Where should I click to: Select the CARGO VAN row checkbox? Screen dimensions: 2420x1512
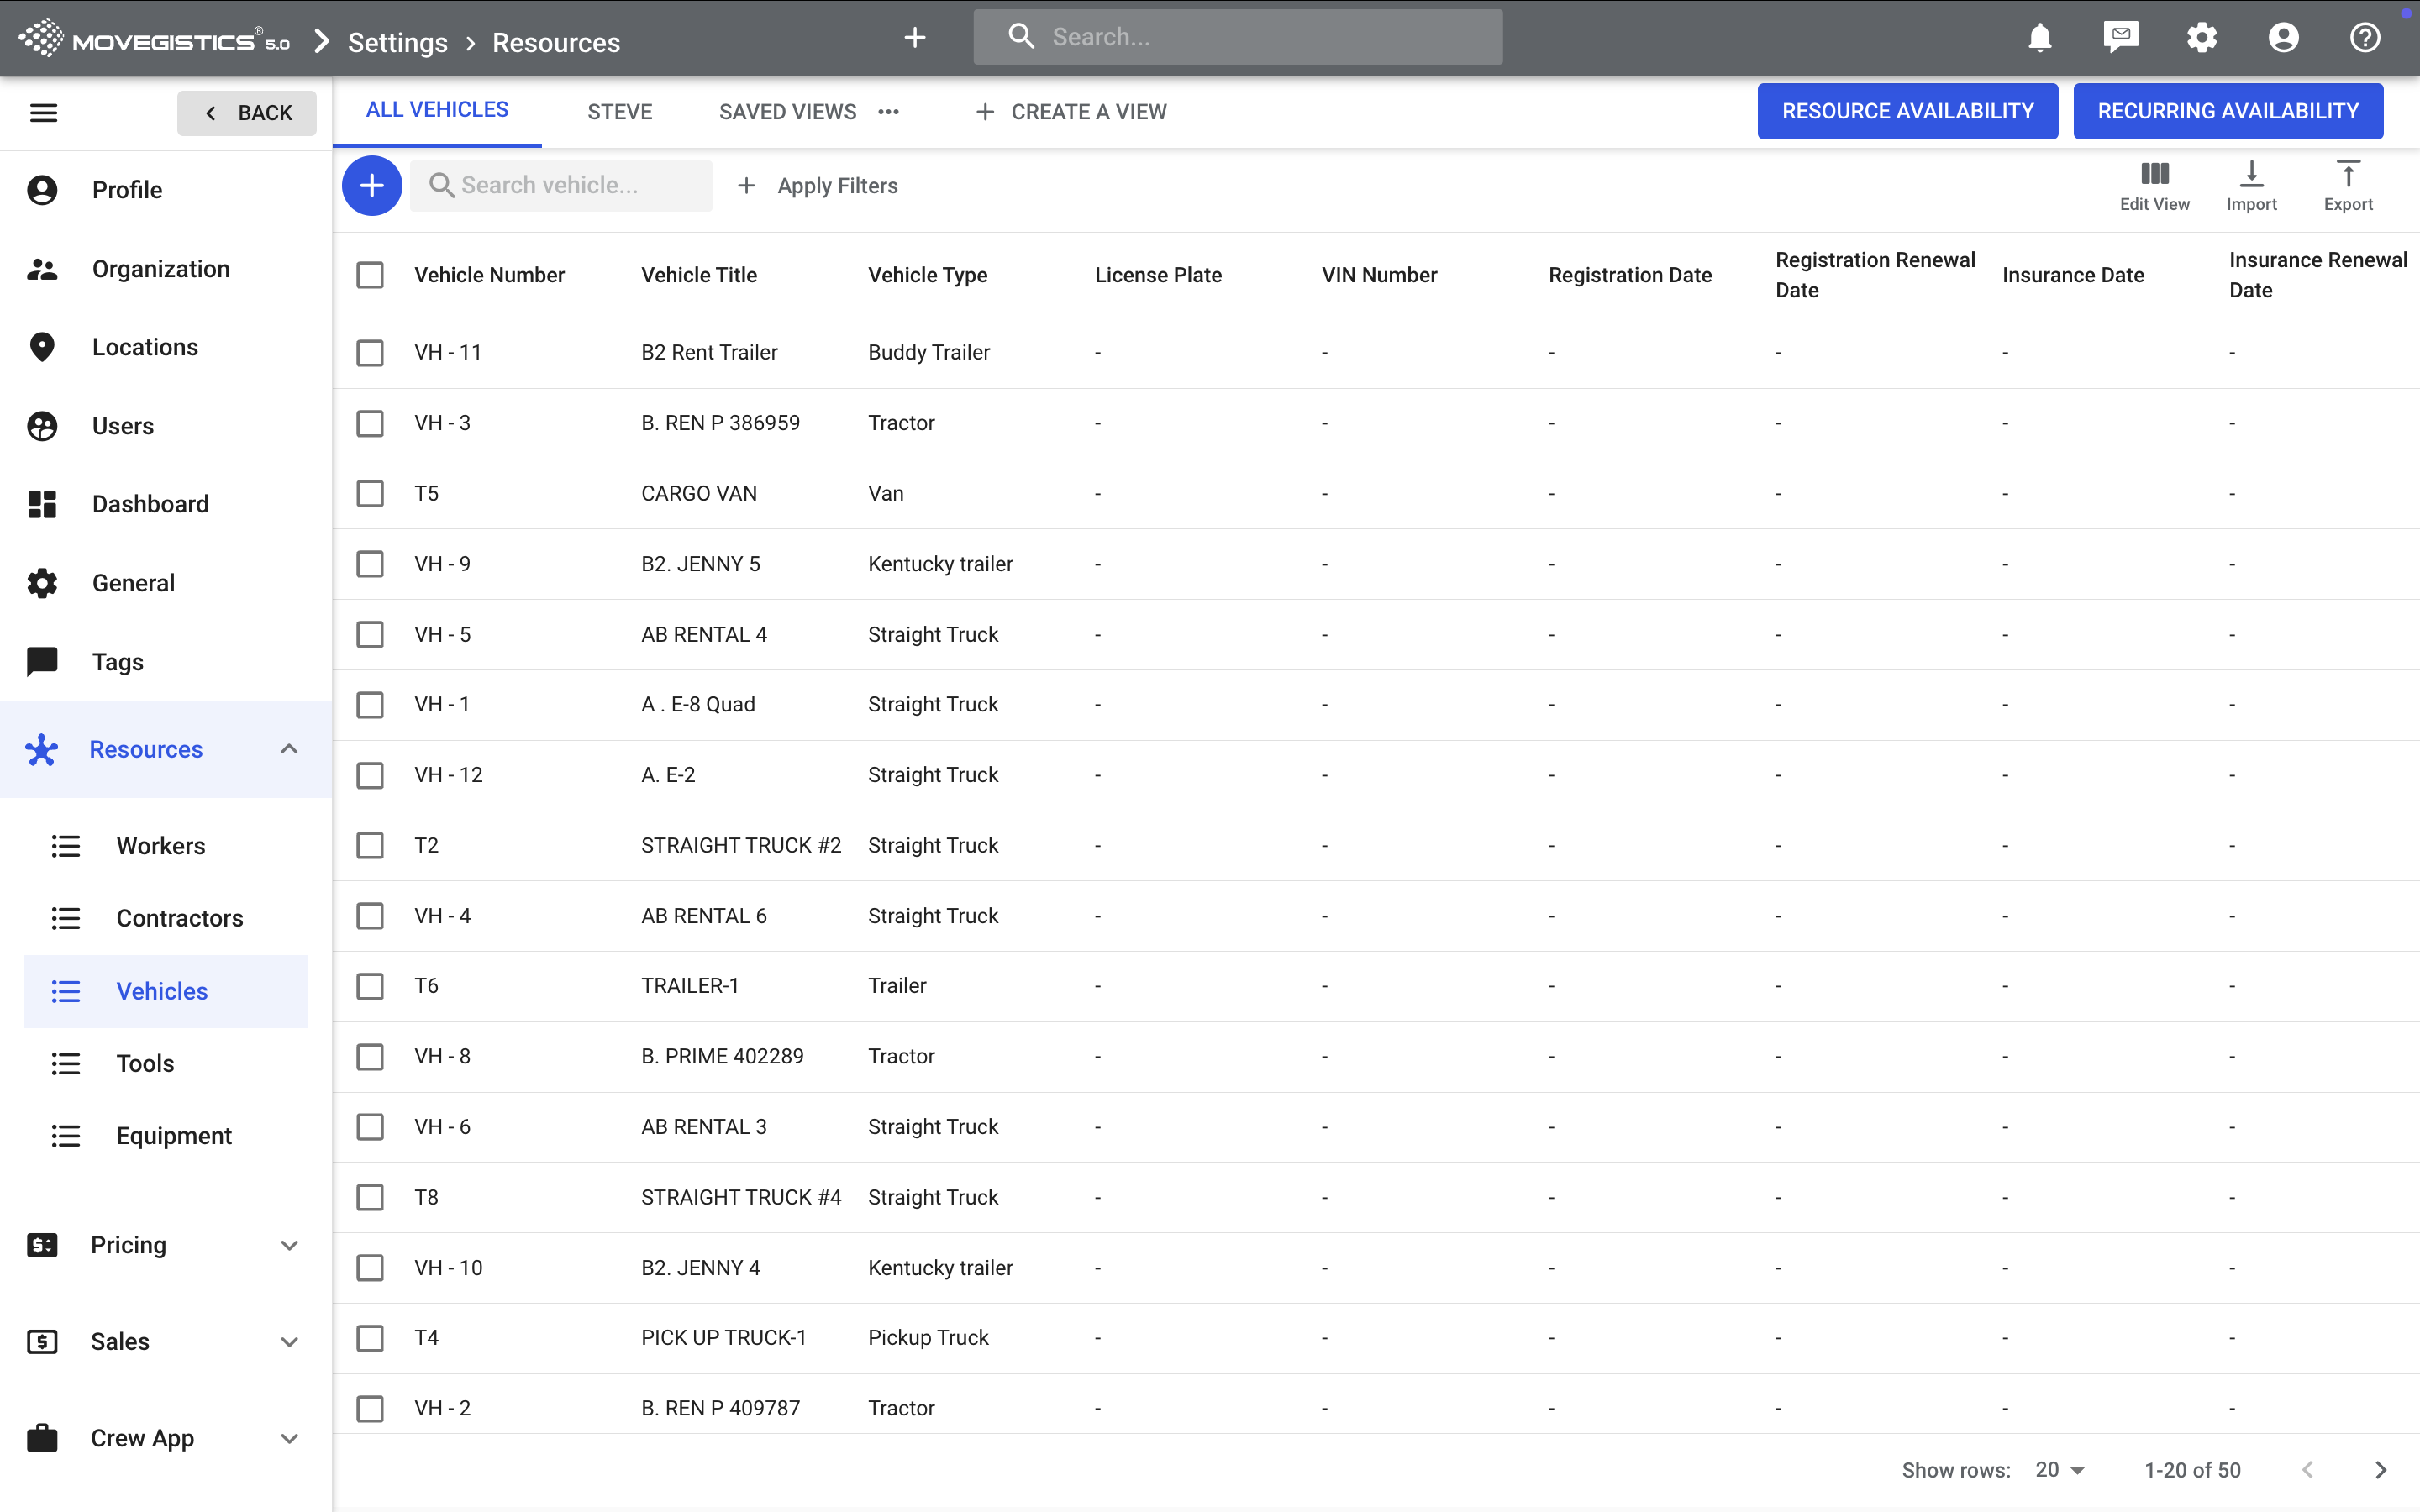click(x=370, y=493)
